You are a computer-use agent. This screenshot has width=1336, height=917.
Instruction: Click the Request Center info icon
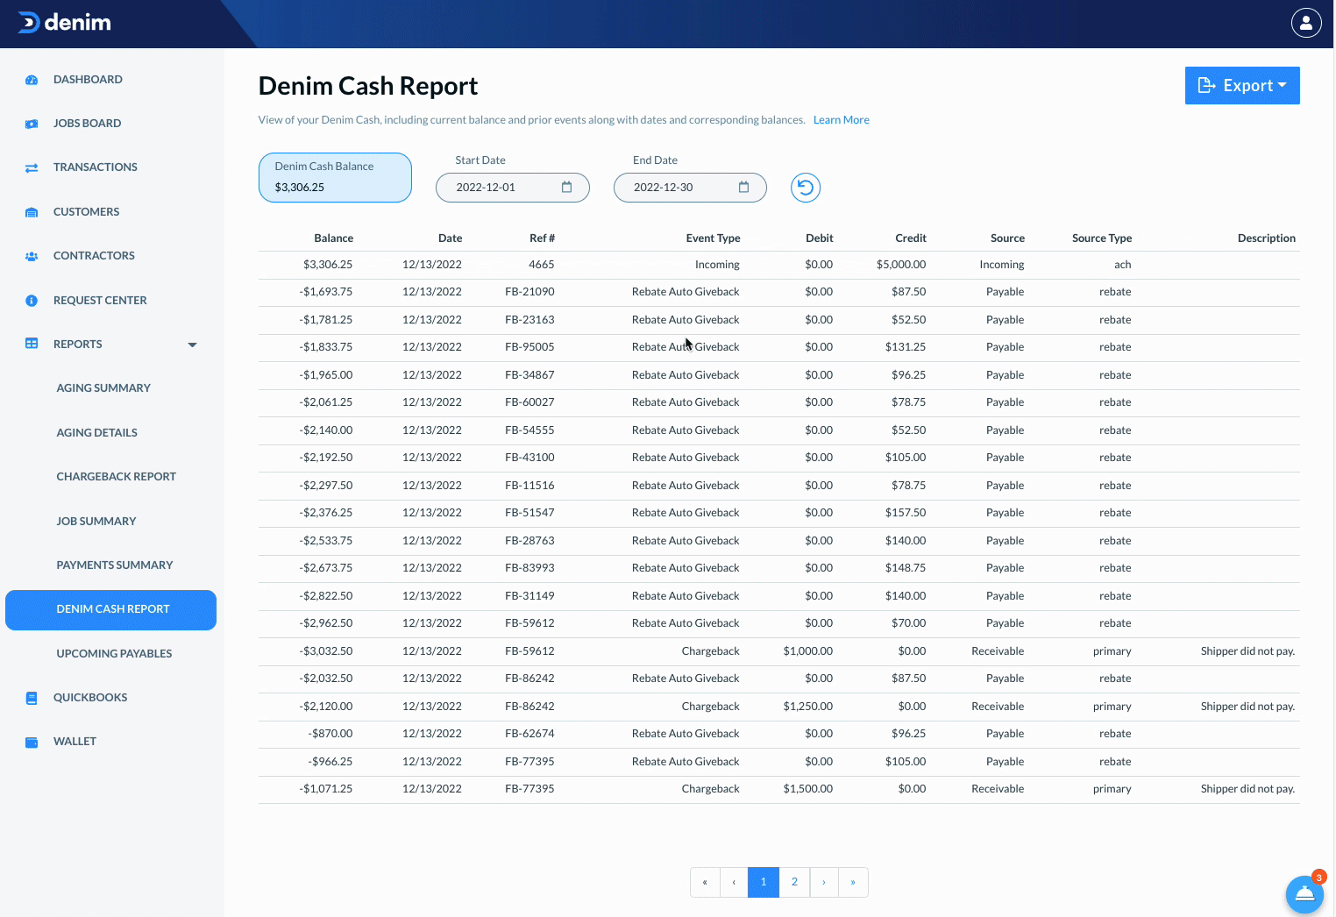coord(32,301)
